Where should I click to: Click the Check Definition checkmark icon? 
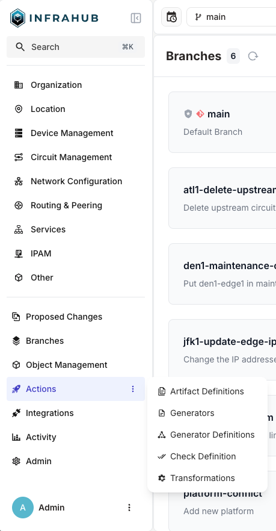[162, 456]
